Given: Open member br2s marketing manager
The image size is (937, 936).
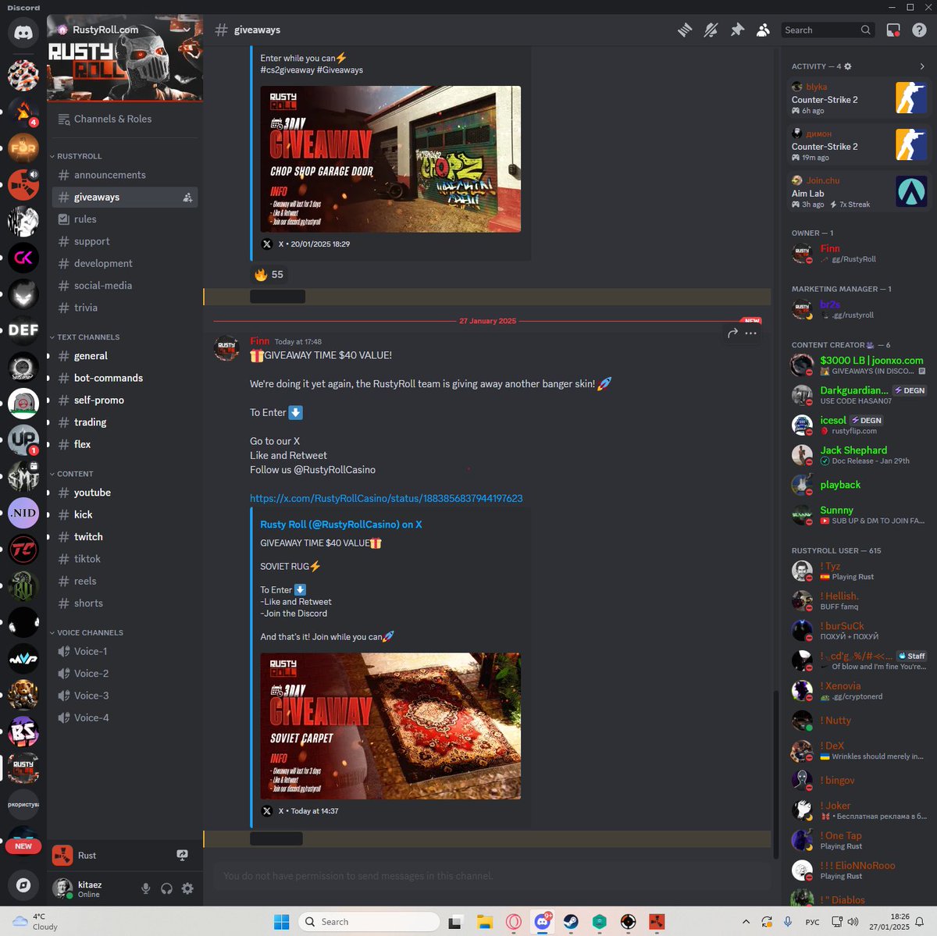Looking at the screenshot, I should click(859, 310).
